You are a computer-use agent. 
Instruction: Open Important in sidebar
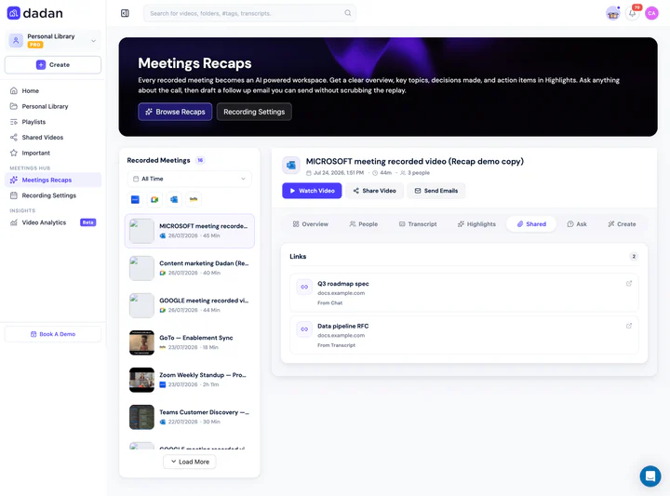53,153
